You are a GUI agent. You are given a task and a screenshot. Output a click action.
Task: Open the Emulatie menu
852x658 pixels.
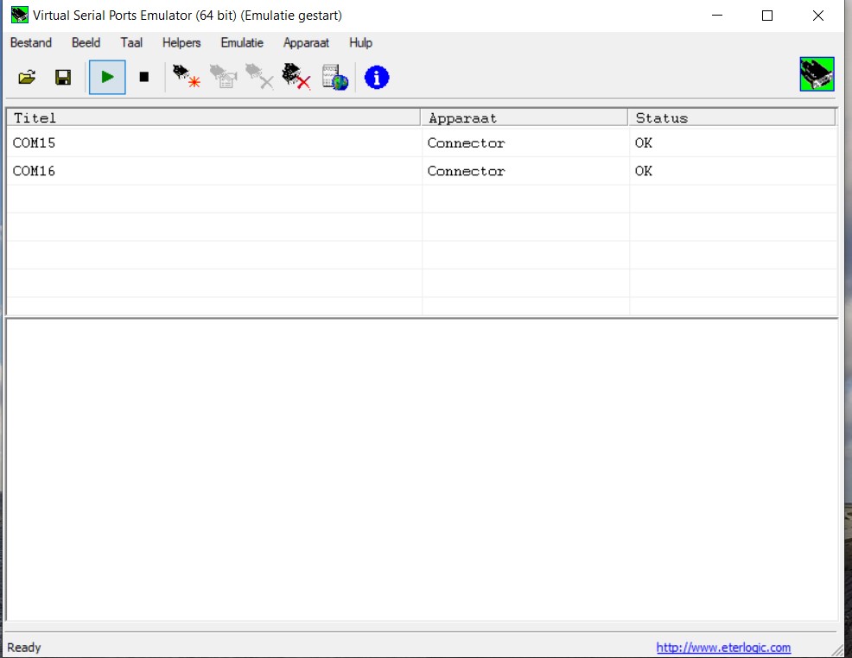tap(242, 42)
